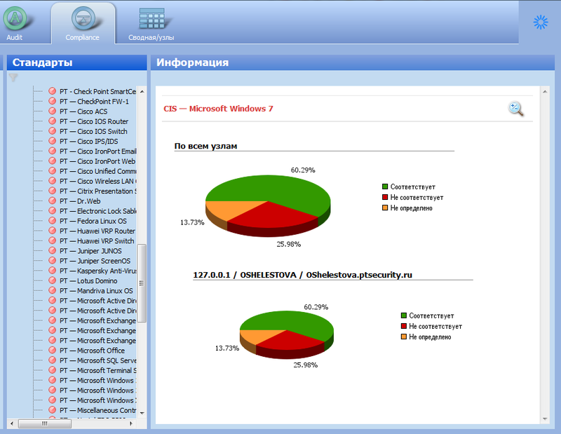This screenshot has width=561, height=434.
Task: Select PT — Citrix Presentation standard
Action: [97, 191]
